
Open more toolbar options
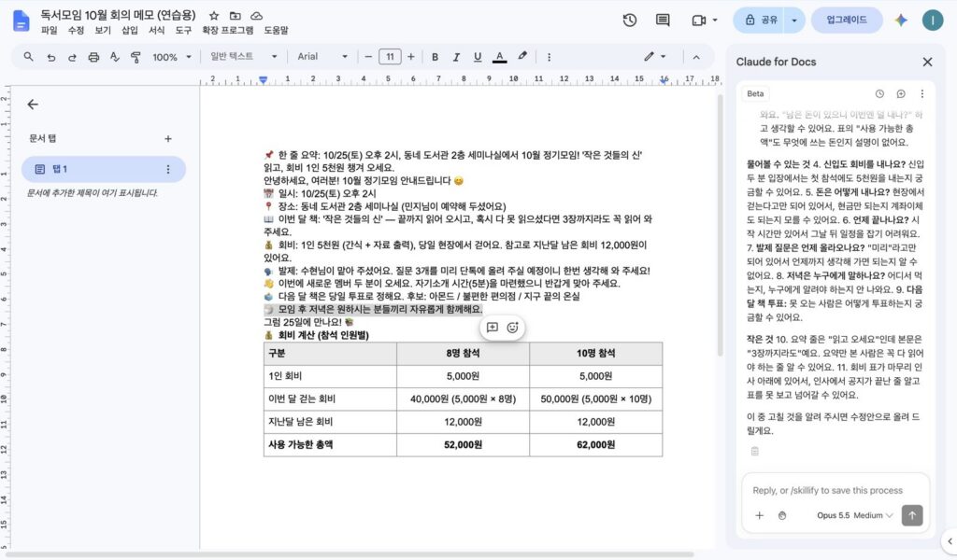pyautogui.click(x=549, y=57)
